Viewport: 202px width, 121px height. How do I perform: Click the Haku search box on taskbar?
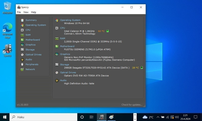pyautogui.click(x=43, y=117)
